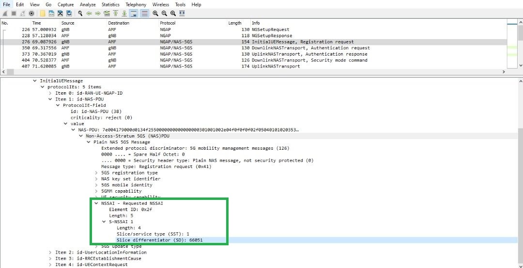Click the Reload capture file icon

(69, 14)
